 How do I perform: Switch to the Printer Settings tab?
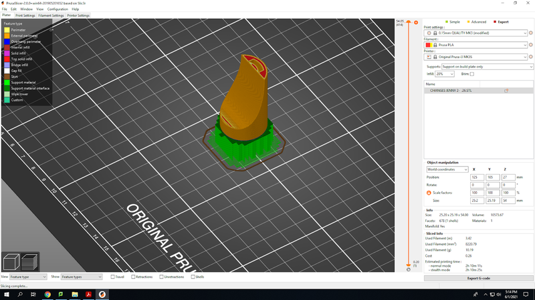tap(78, 15)
